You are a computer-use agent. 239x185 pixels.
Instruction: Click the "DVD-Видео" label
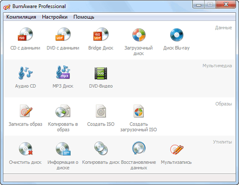click(101, 86)
